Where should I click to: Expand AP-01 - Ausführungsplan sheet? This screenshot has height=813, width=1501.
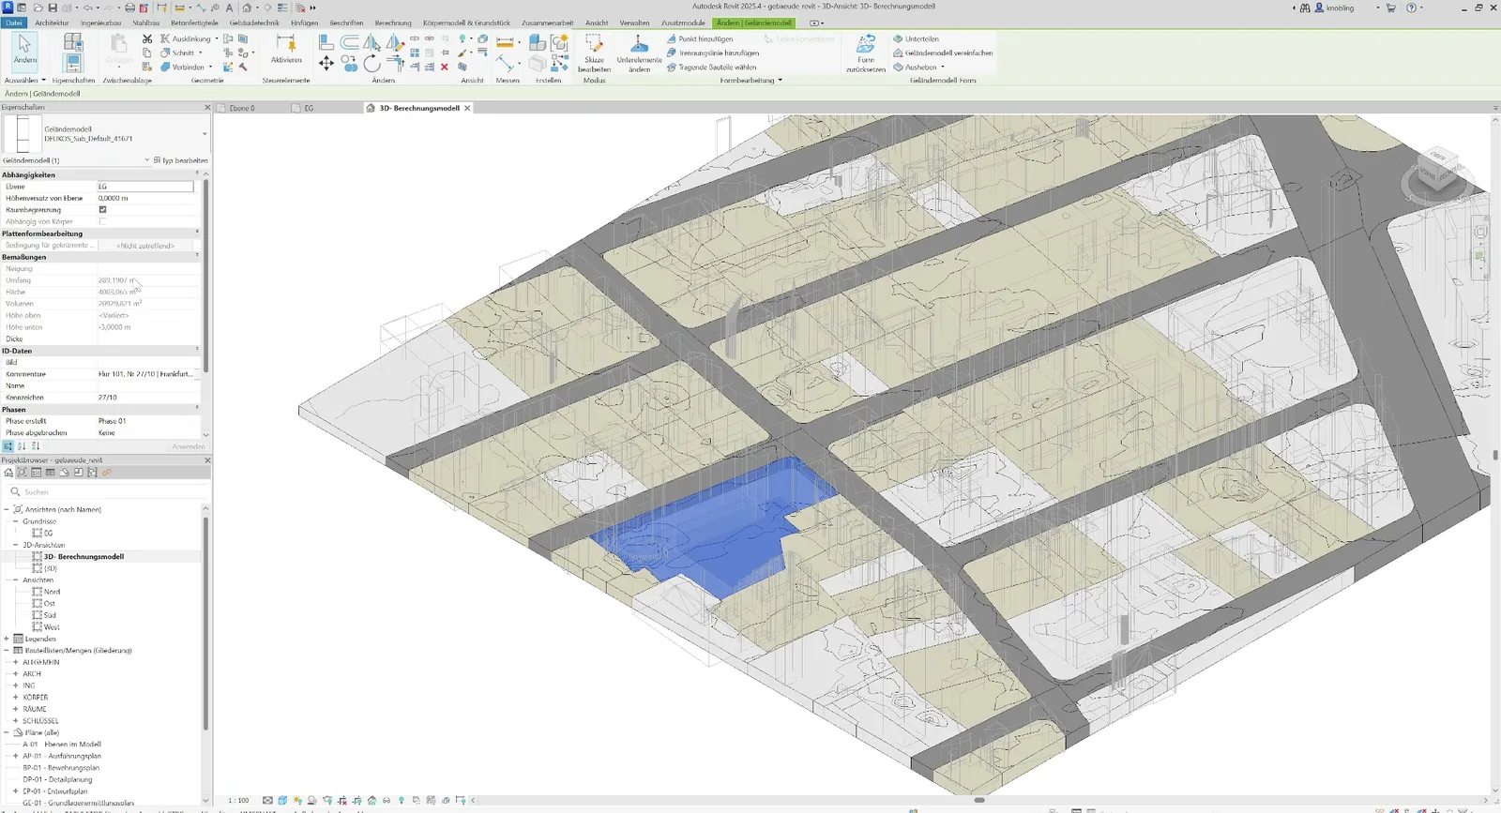(x=15, y=756)
